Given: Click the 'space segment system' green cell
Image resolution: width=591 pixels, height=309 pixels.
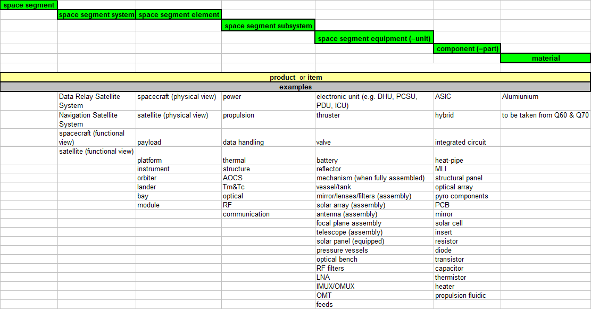Looking at the screenshot, I should 97,15.
